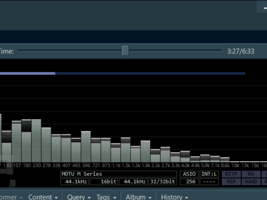Click the 32/32bit output depth box
Viewport: 267px width, 200px height.
click(x=162, y=182)
